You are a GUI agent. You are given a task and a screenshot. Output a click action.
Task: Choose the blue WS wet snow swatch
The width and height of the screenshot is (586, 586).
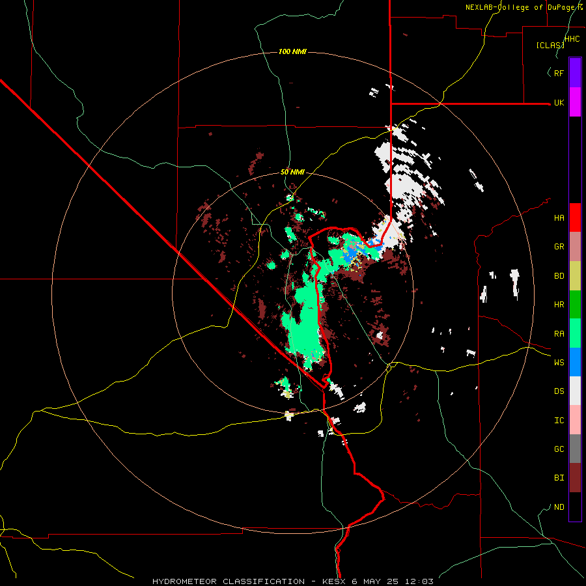coord(575,362)
